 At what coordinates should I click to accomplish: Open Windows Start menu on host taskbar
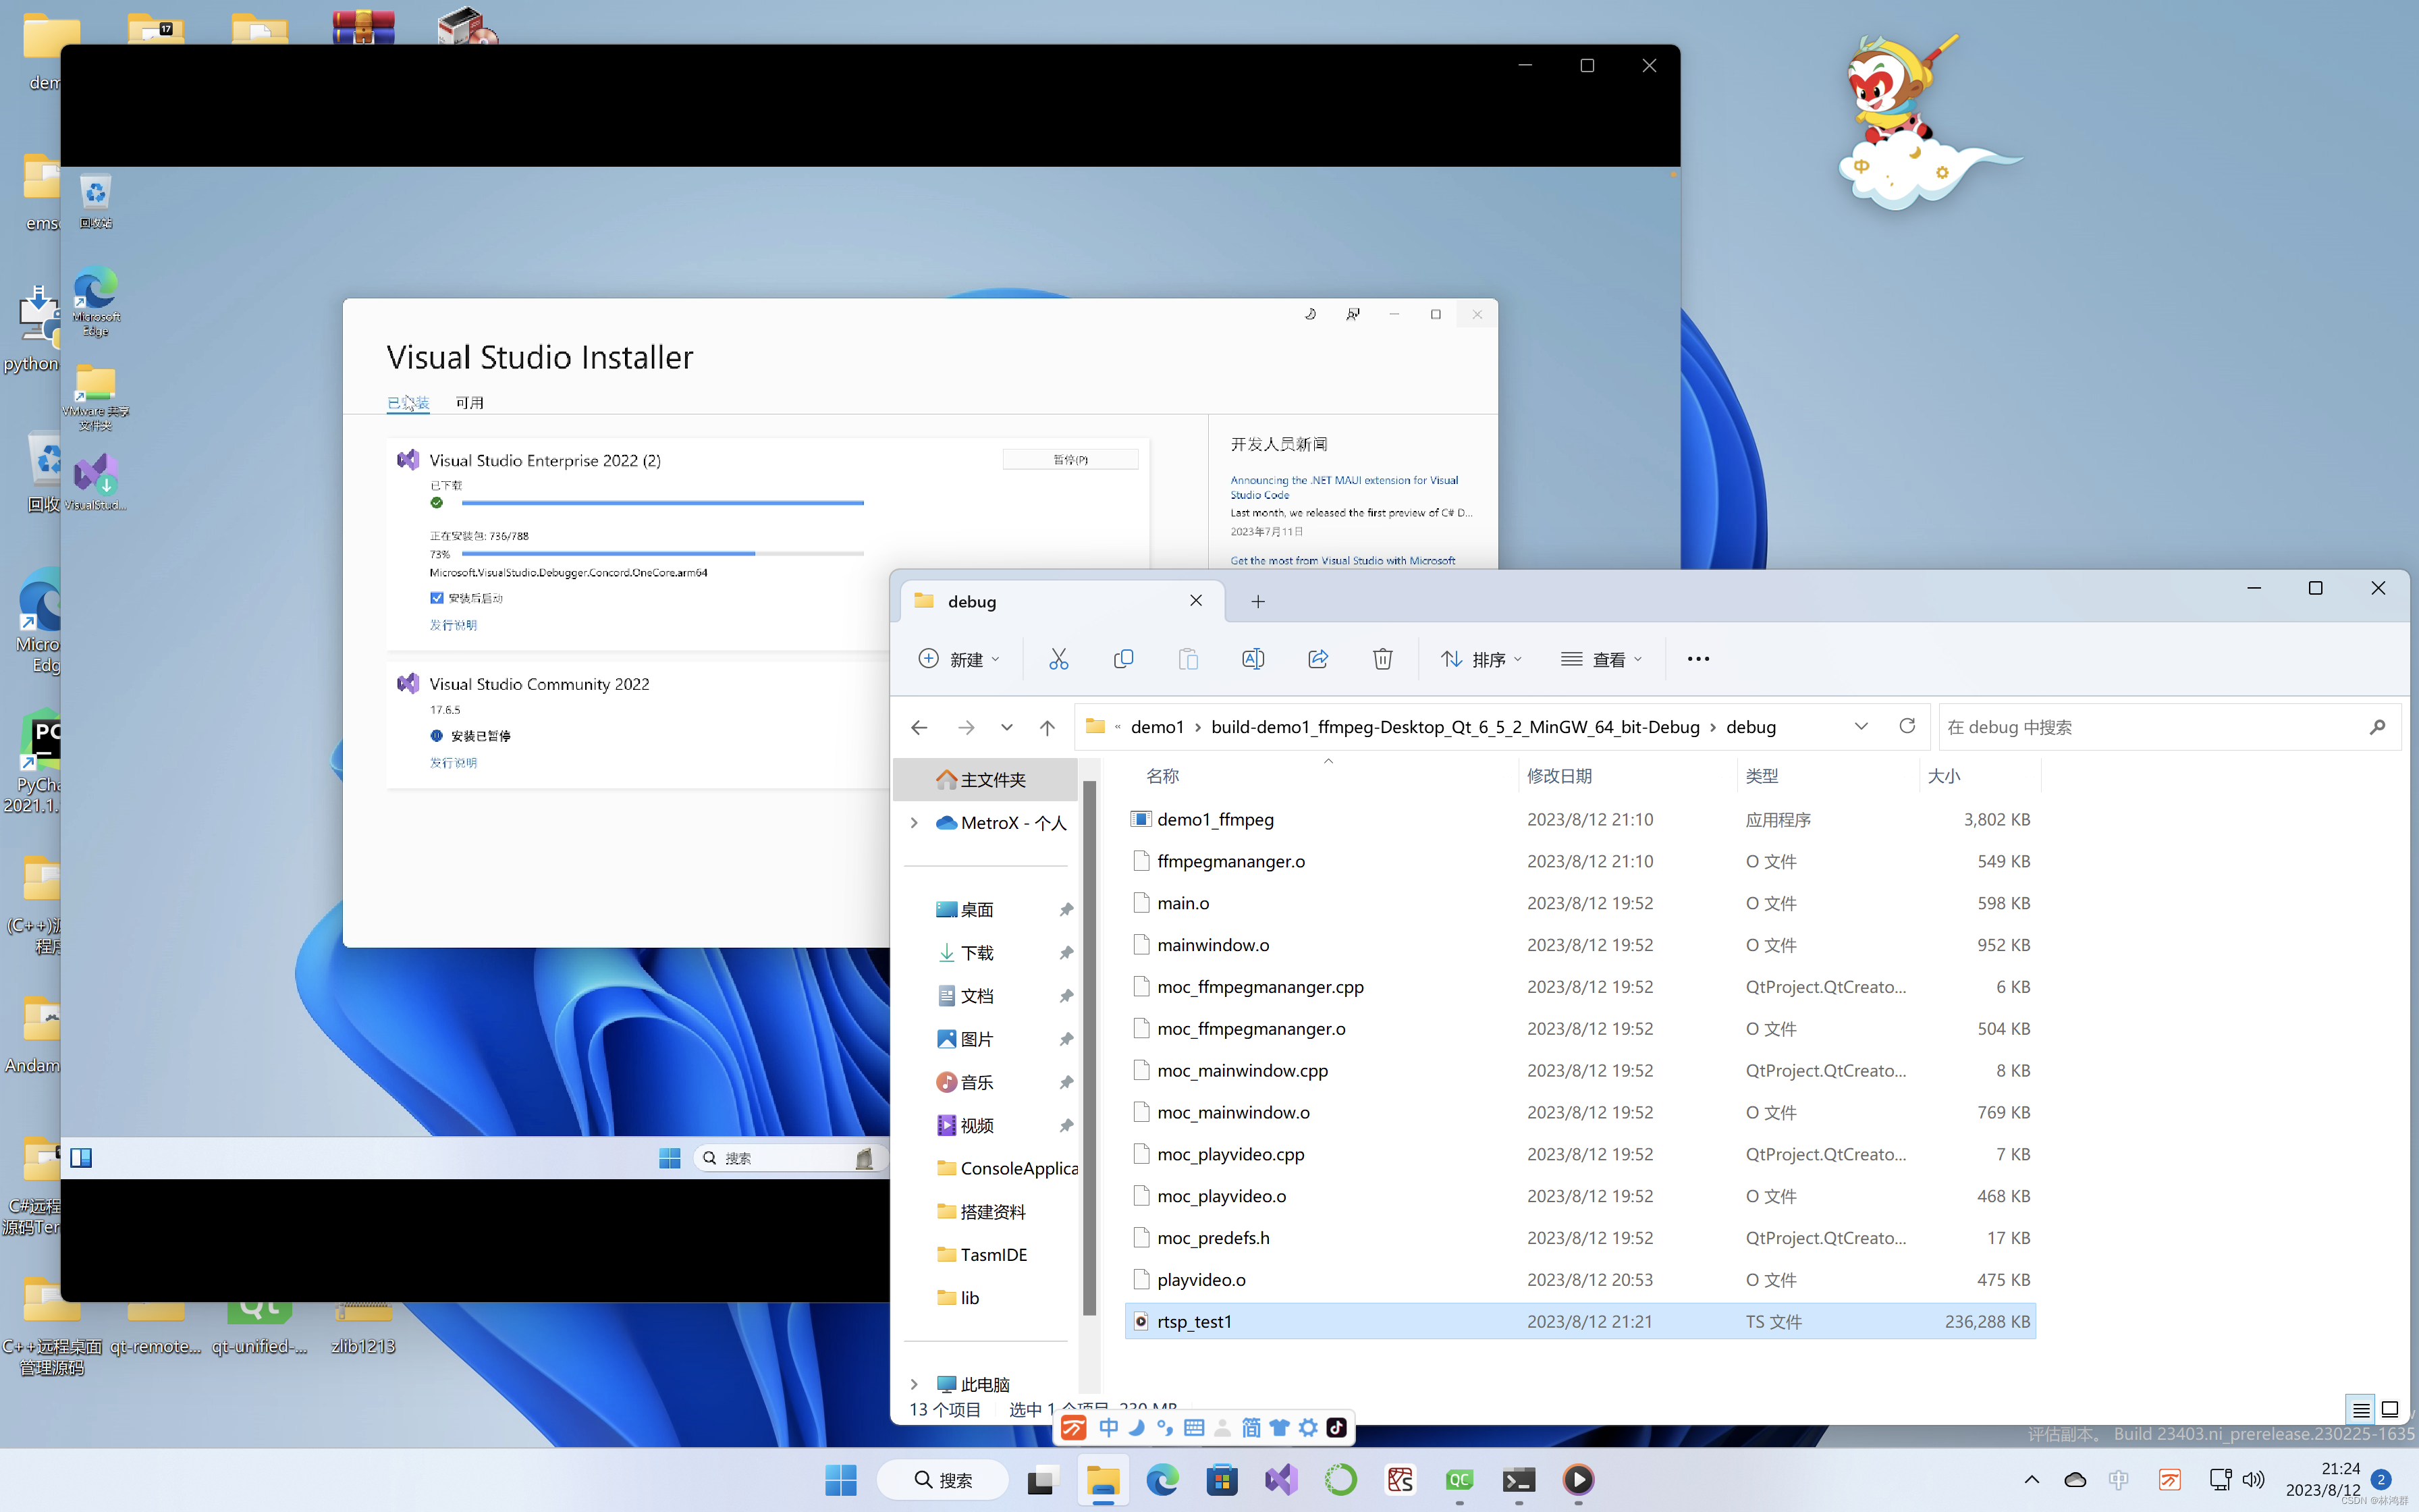click(x=841, y=1479)
